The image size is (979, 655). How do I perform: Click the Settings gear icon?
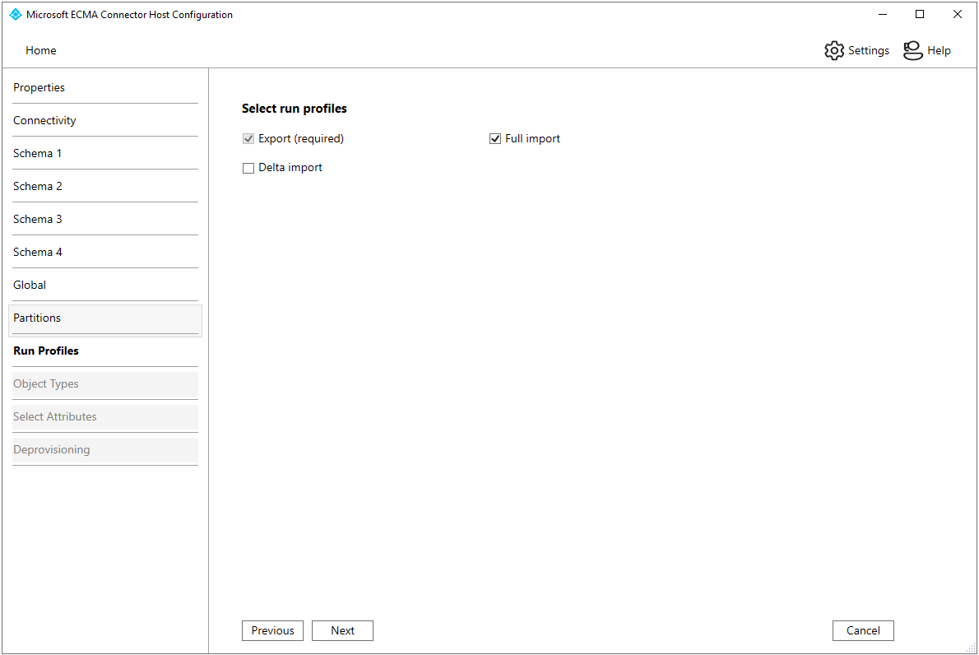(x=834, y=50)
